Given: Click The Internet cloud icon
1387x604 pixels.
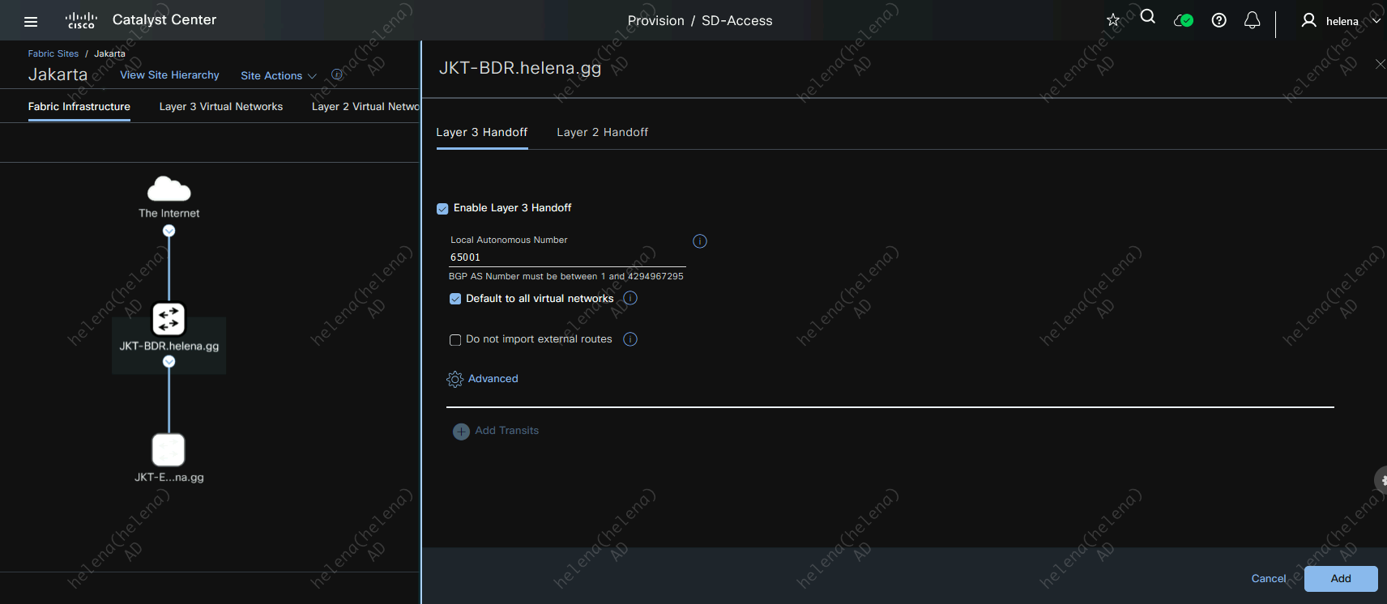Looking at the screenshot, I should [x=169, y=189].
